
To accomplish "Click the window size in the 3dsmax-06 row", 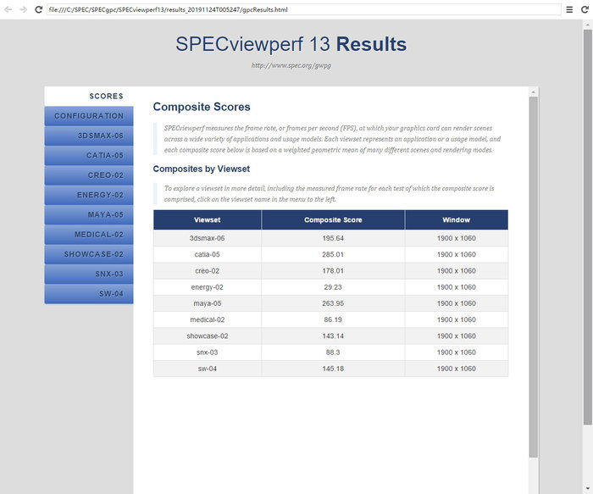I will 457,238.
